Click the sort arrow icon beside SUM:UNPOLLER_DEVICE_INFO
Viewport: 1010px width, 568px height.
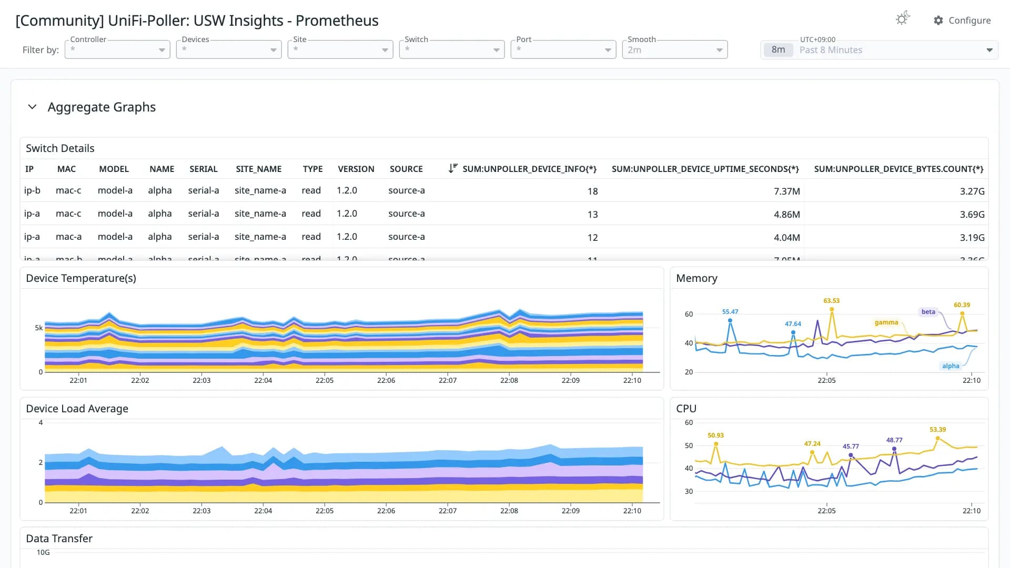tap(453, 169)
